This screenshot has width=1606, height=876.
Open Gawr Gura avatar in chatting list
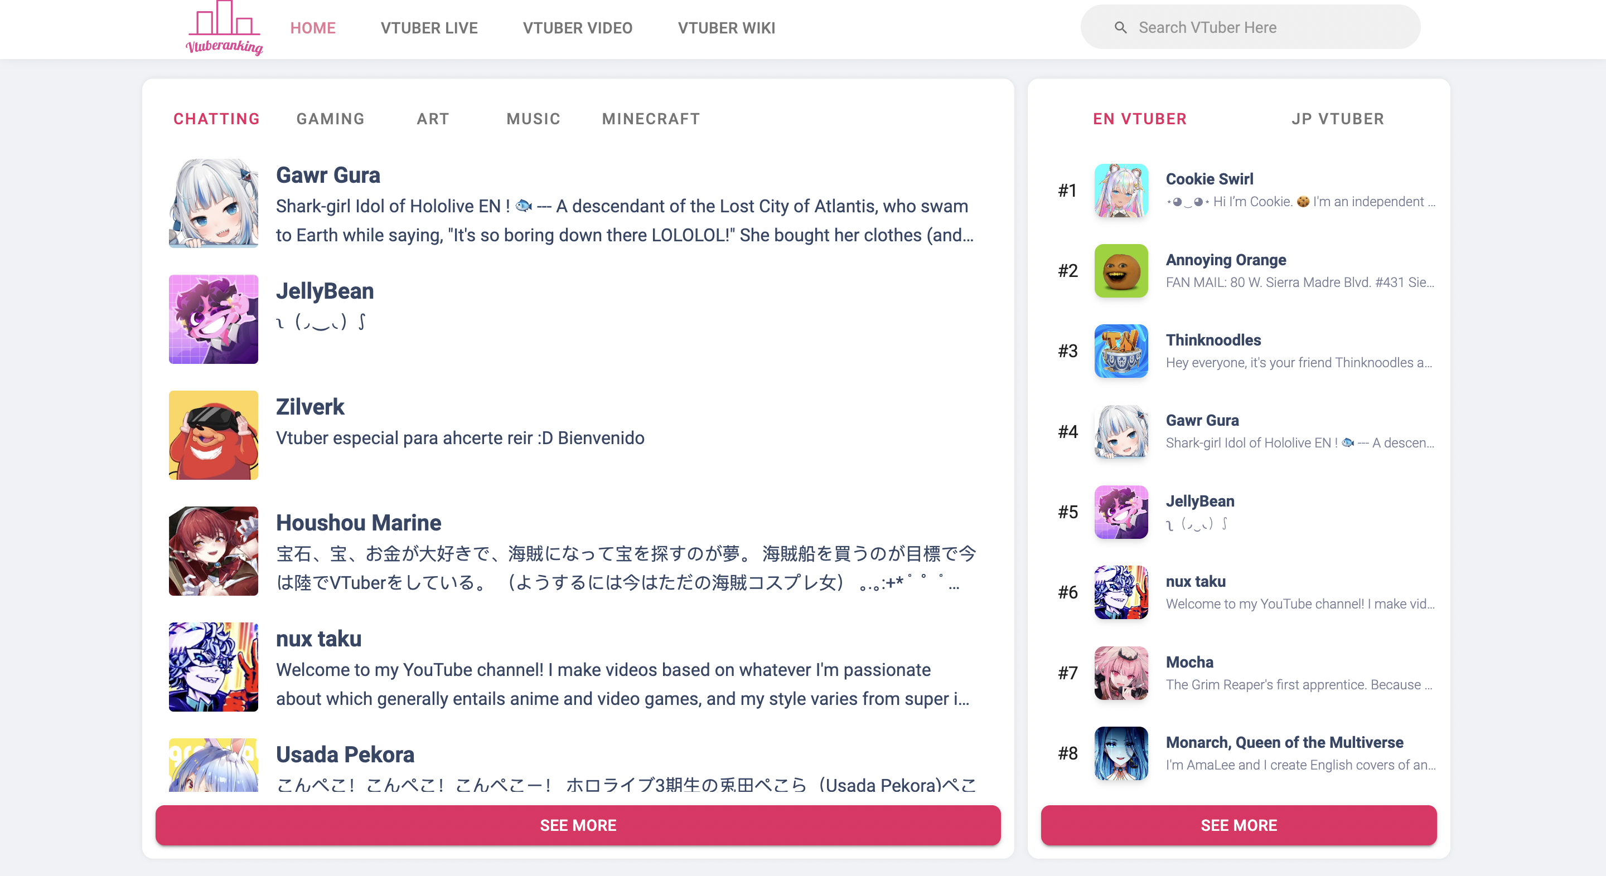[x=213, y=203]
